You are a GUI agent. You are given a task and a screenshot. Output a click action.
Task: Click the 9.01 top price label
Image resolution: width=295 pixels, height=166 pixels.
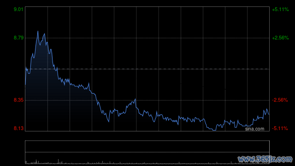click(18, 9)
